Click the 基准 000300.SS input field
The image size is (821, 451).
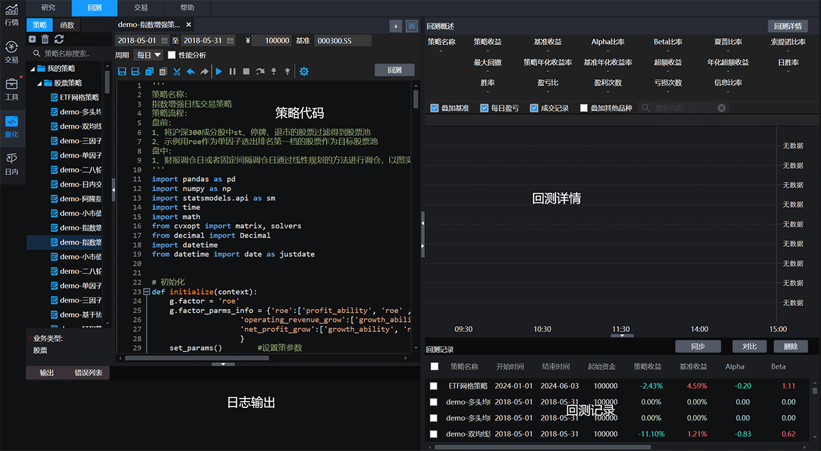(343, 40)
